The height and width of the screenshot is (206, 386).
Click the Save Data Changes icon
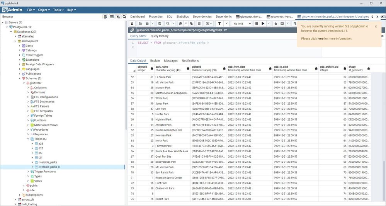click(160, 24)
